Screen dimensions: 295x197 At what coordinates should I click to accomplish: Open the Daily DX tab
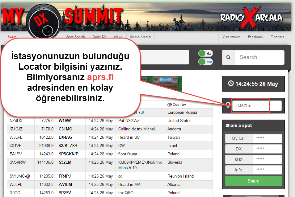[99, 37]
